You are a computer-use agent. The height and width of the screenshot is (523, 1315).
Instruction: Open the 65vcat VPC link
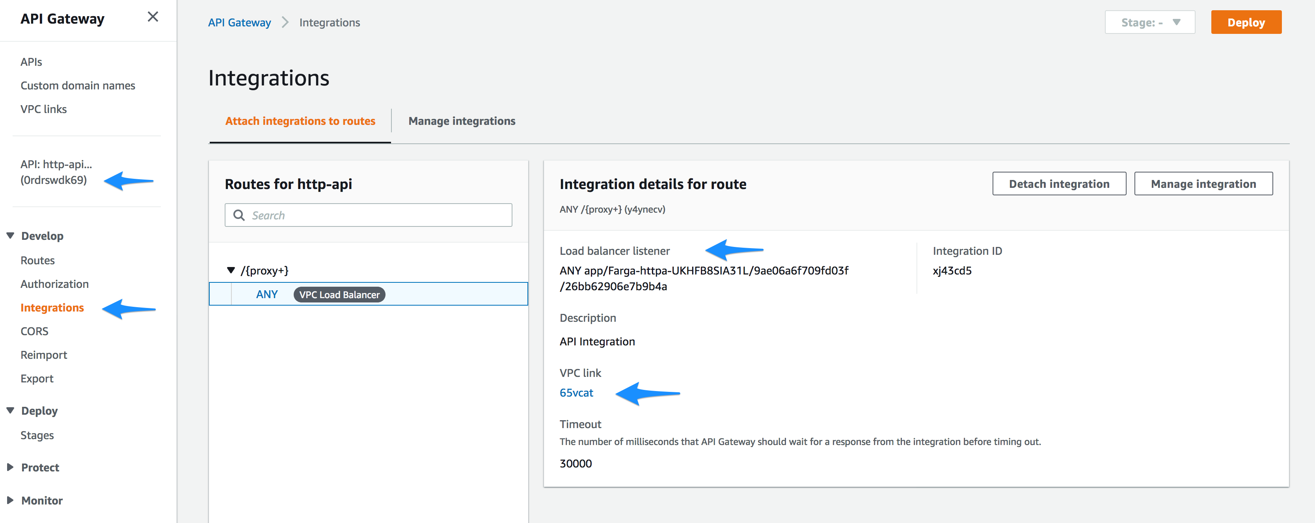pyautogui.click(x=576, y=393)
